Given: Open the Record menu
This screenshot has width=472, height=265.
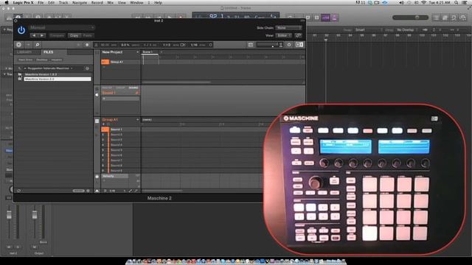Looking at the screenshot, I should click(97, 2).
